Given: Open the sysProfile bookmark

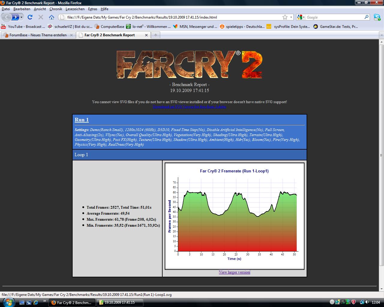Looking at the screenshot, I should (288, 26).
